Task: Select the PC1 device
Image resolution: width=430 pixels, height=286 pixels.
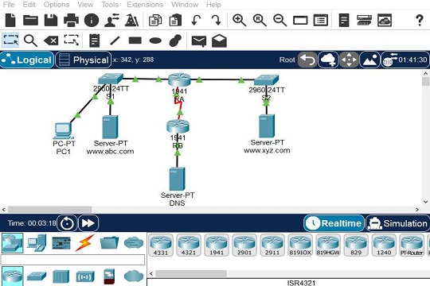Action: point(64,131)
